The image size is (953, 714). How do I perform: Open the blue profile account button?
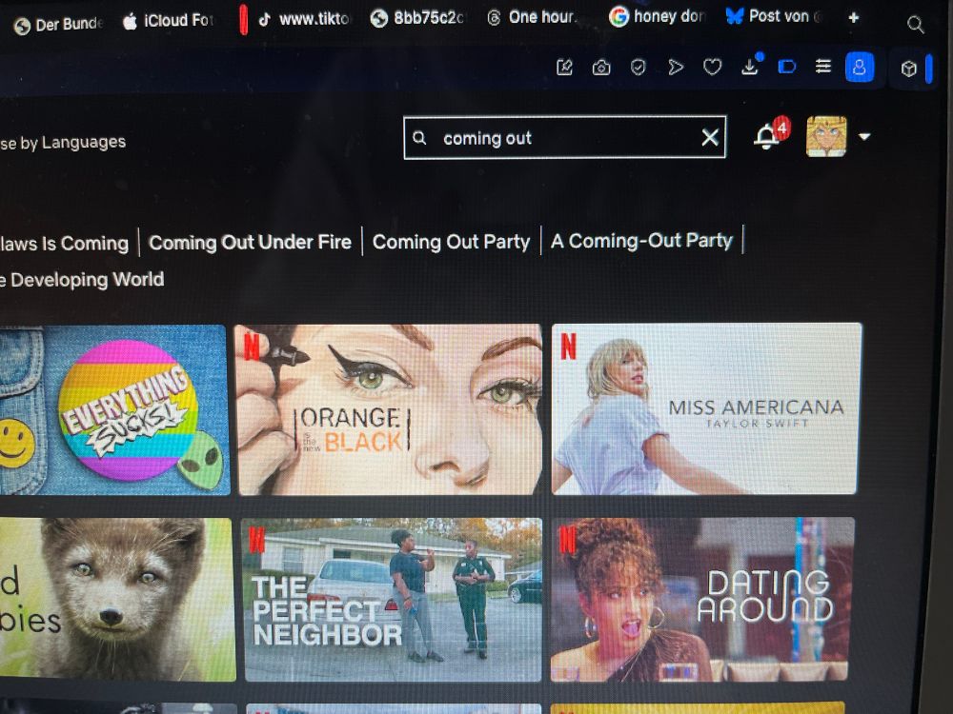[860, 67]
